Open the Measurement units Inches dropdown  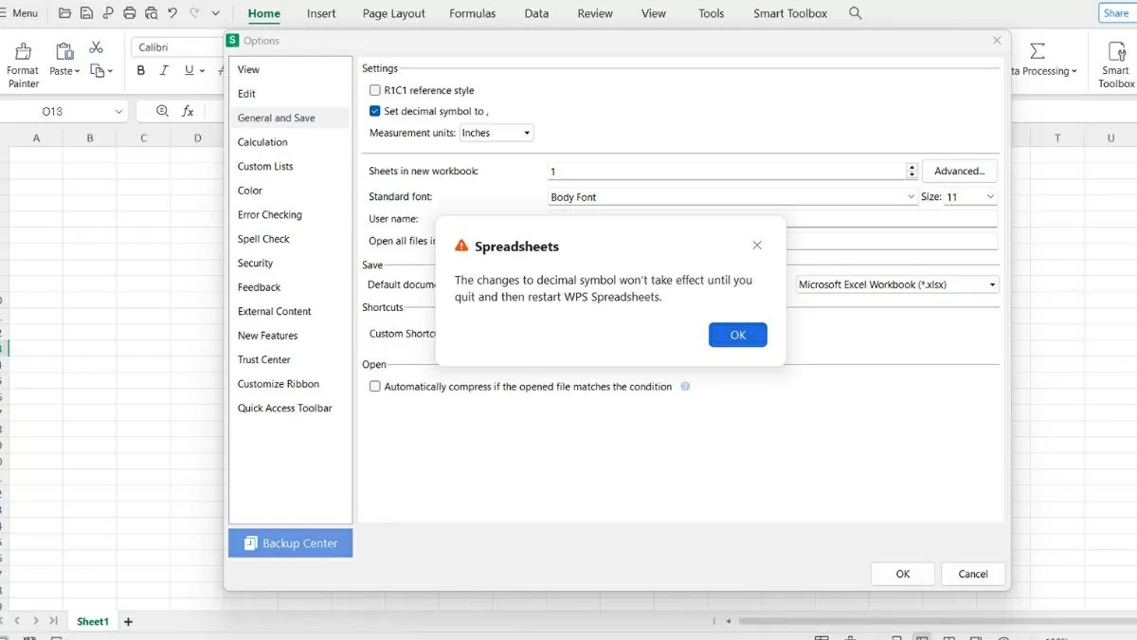pyautogui.click(x=496, y=133)
